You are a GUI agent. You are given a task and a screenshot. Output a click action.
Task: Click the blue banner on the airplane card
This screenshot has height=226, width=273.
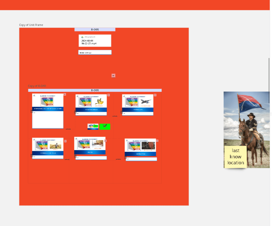click(138, 110)
